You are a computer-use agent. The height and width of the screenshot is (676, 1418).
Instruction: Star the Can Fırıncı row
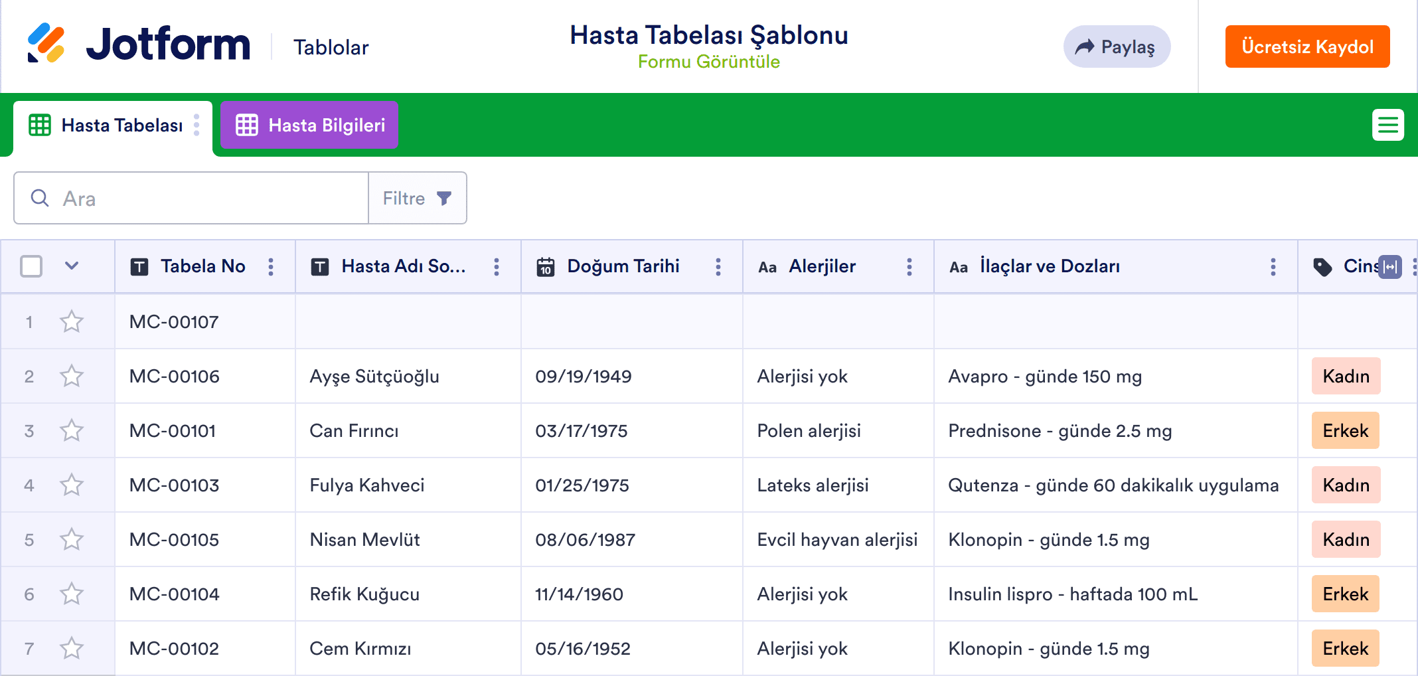click(72, 431)
